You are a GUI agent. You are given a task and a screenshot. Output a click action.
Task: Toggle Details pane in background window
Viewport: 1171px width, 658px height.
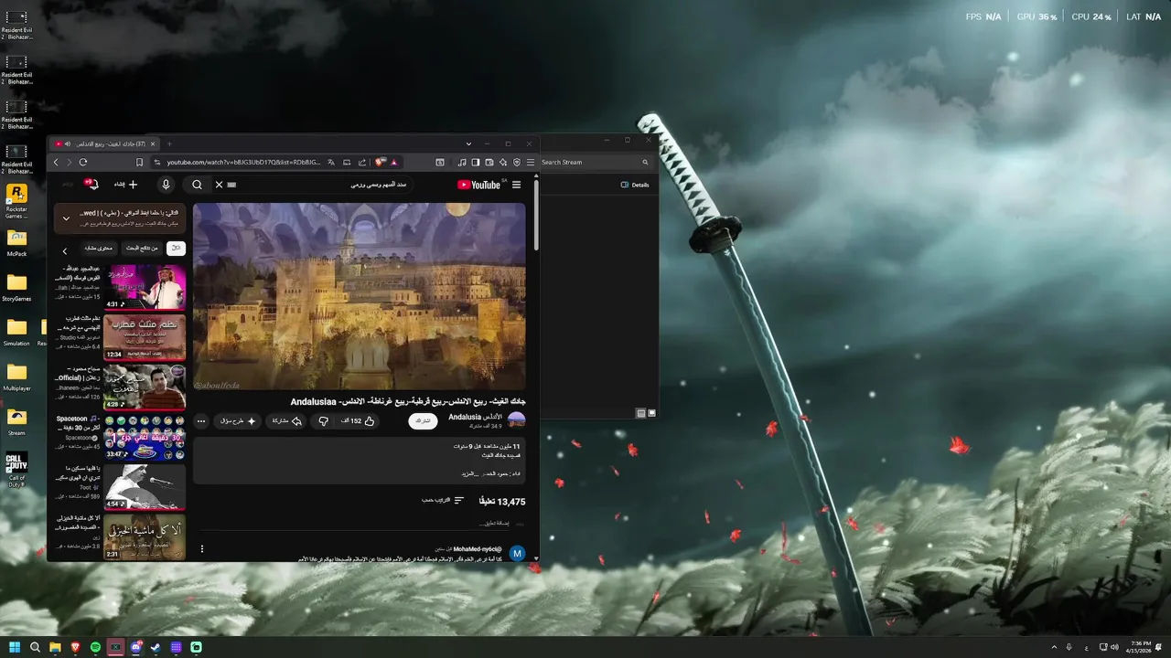(635, 185)
